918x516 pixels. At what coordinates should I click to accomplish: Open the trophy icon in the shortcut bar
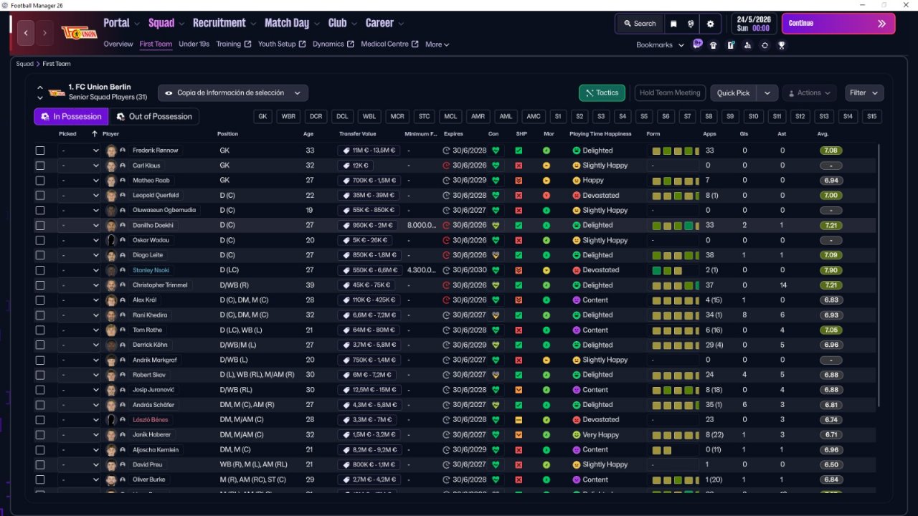[x=782, y=45]
